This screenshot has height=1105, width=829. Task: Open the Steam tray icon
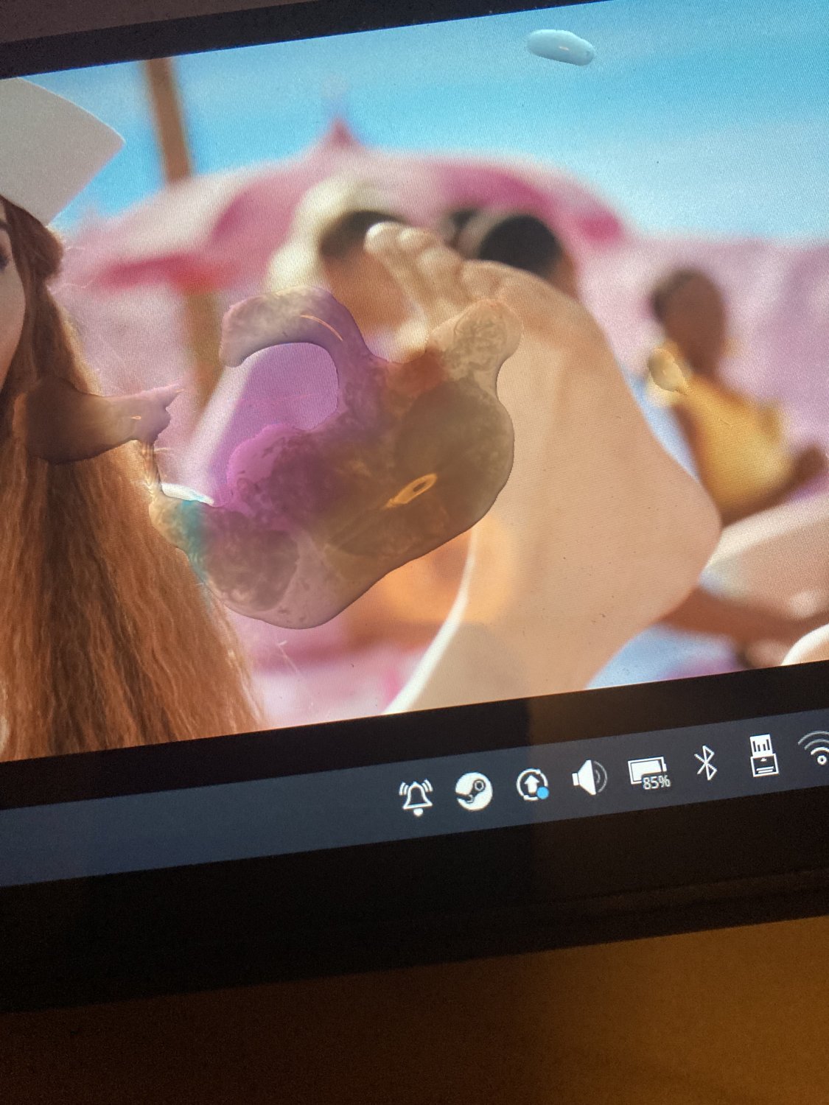[474, 792]
